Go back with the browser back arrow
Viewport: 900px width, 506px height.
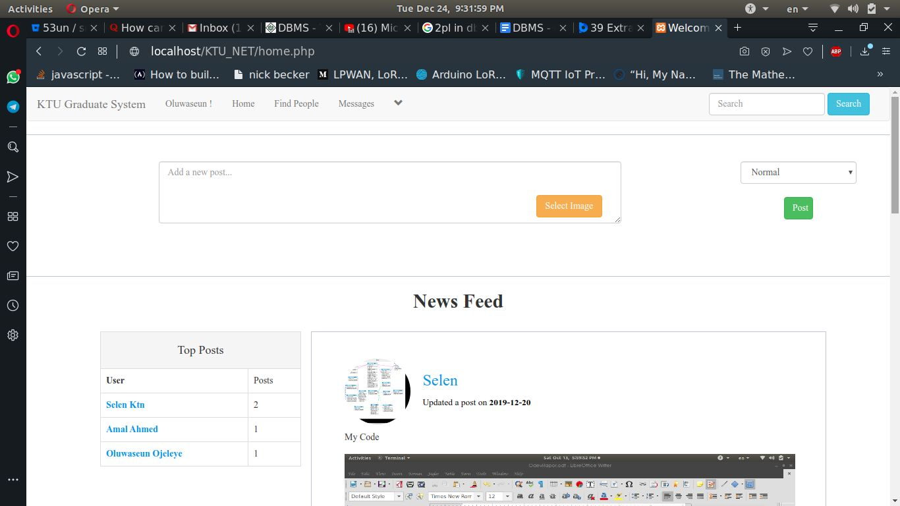click(39, 51)
